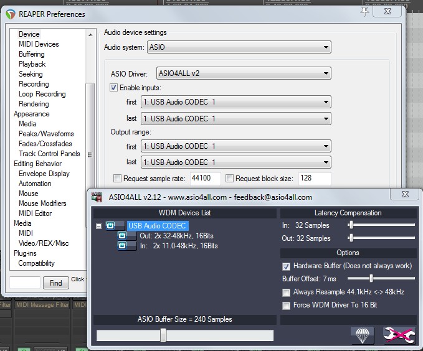Open MIDI Editor preferences page

point(35,213)
